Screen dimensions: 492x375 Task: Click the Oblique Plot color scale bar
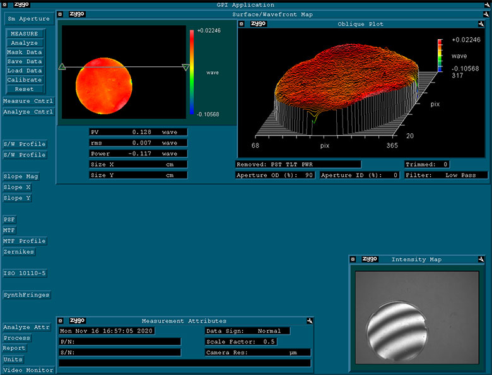(x=440, y=56)
